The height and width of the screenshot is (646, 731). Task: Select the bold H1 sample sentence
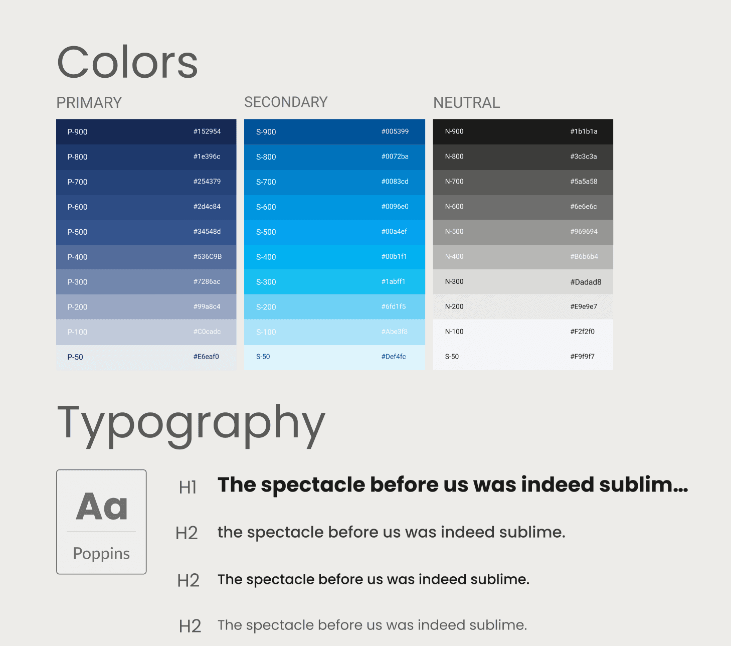coord(453,485)
